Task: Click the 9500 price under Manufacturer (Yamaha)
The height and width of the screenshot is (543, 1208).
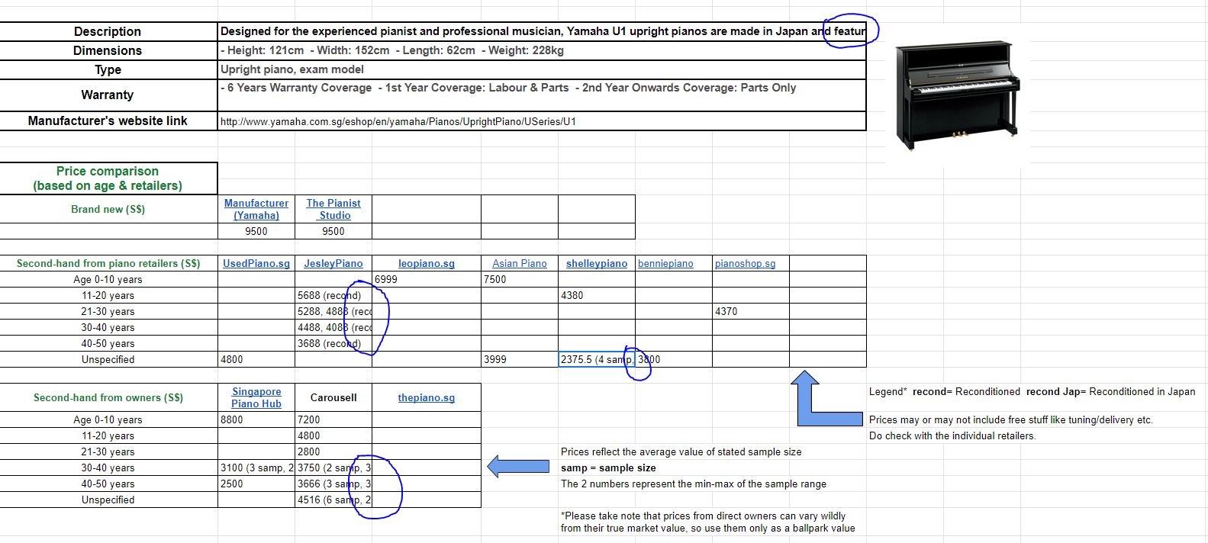Action: point(256,231)
